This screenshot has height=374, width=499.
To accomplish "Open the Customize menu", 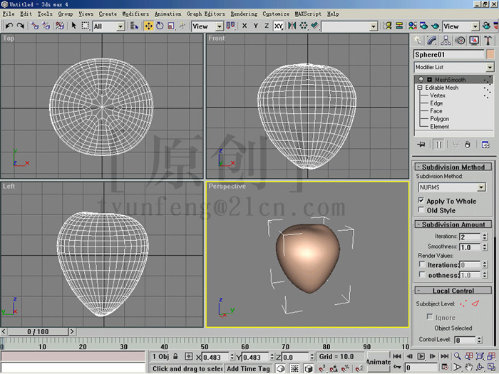I will 276,14.
